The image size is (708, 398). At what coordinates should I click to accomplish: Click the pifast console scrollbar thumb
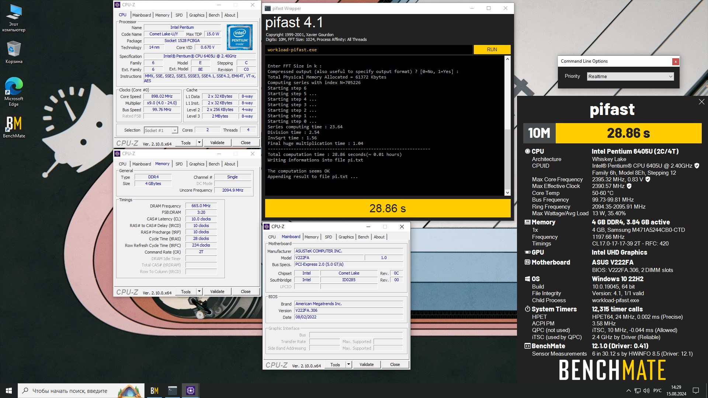(x=507, y=158)
